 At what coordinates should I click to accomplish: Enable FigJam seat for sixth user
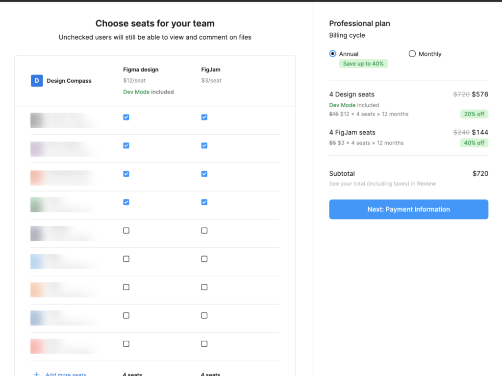point(204,259)
